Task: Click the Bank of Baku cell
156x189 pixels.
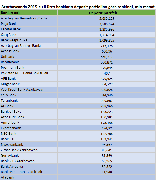Action: pyautogui.click(x=29, y=112)
